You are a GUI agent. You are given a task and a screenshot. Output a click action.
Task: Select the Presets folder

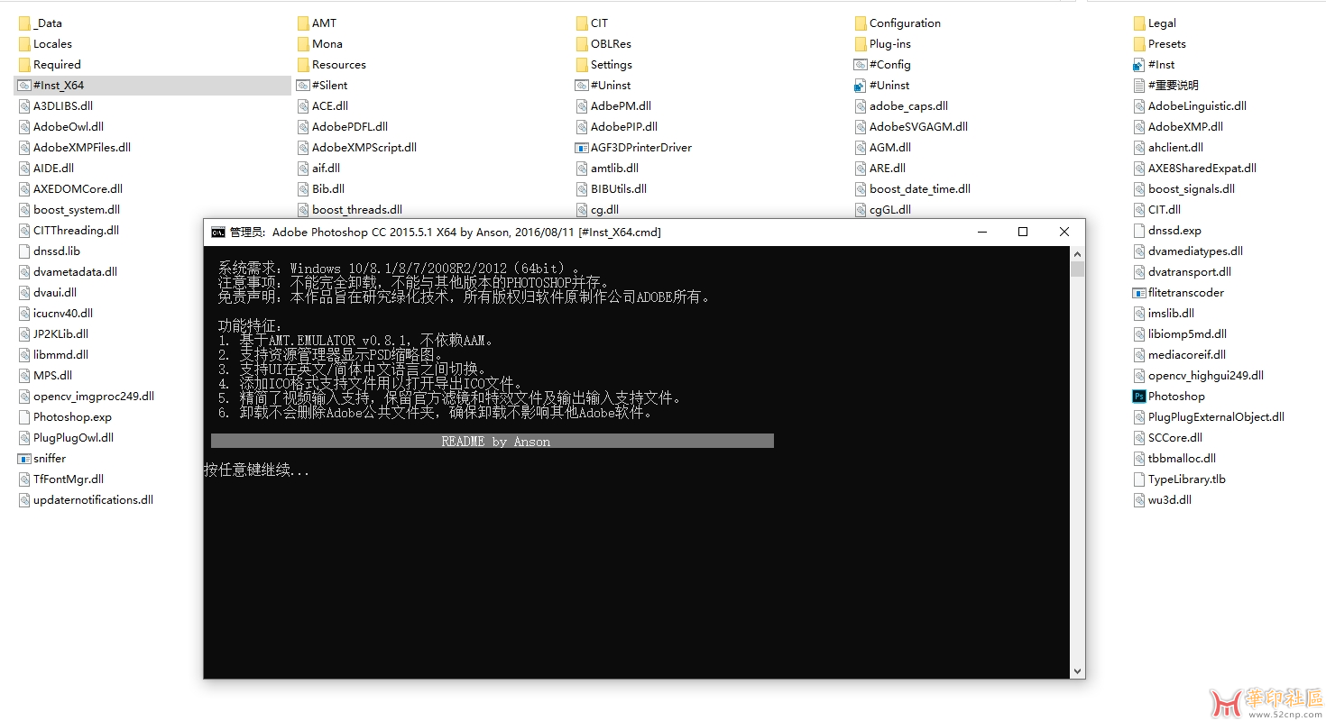pyautogui.click(x=1159, y=44)
